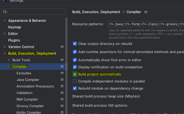Click Build, Execution, Deployment breadcrumb link
Screen dimensions: 184x114
coord(96,12)
